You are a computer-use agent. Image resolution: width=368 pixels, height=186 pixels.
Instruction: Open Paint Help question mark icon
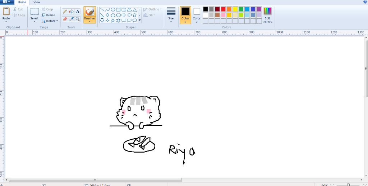coord(365,2)
